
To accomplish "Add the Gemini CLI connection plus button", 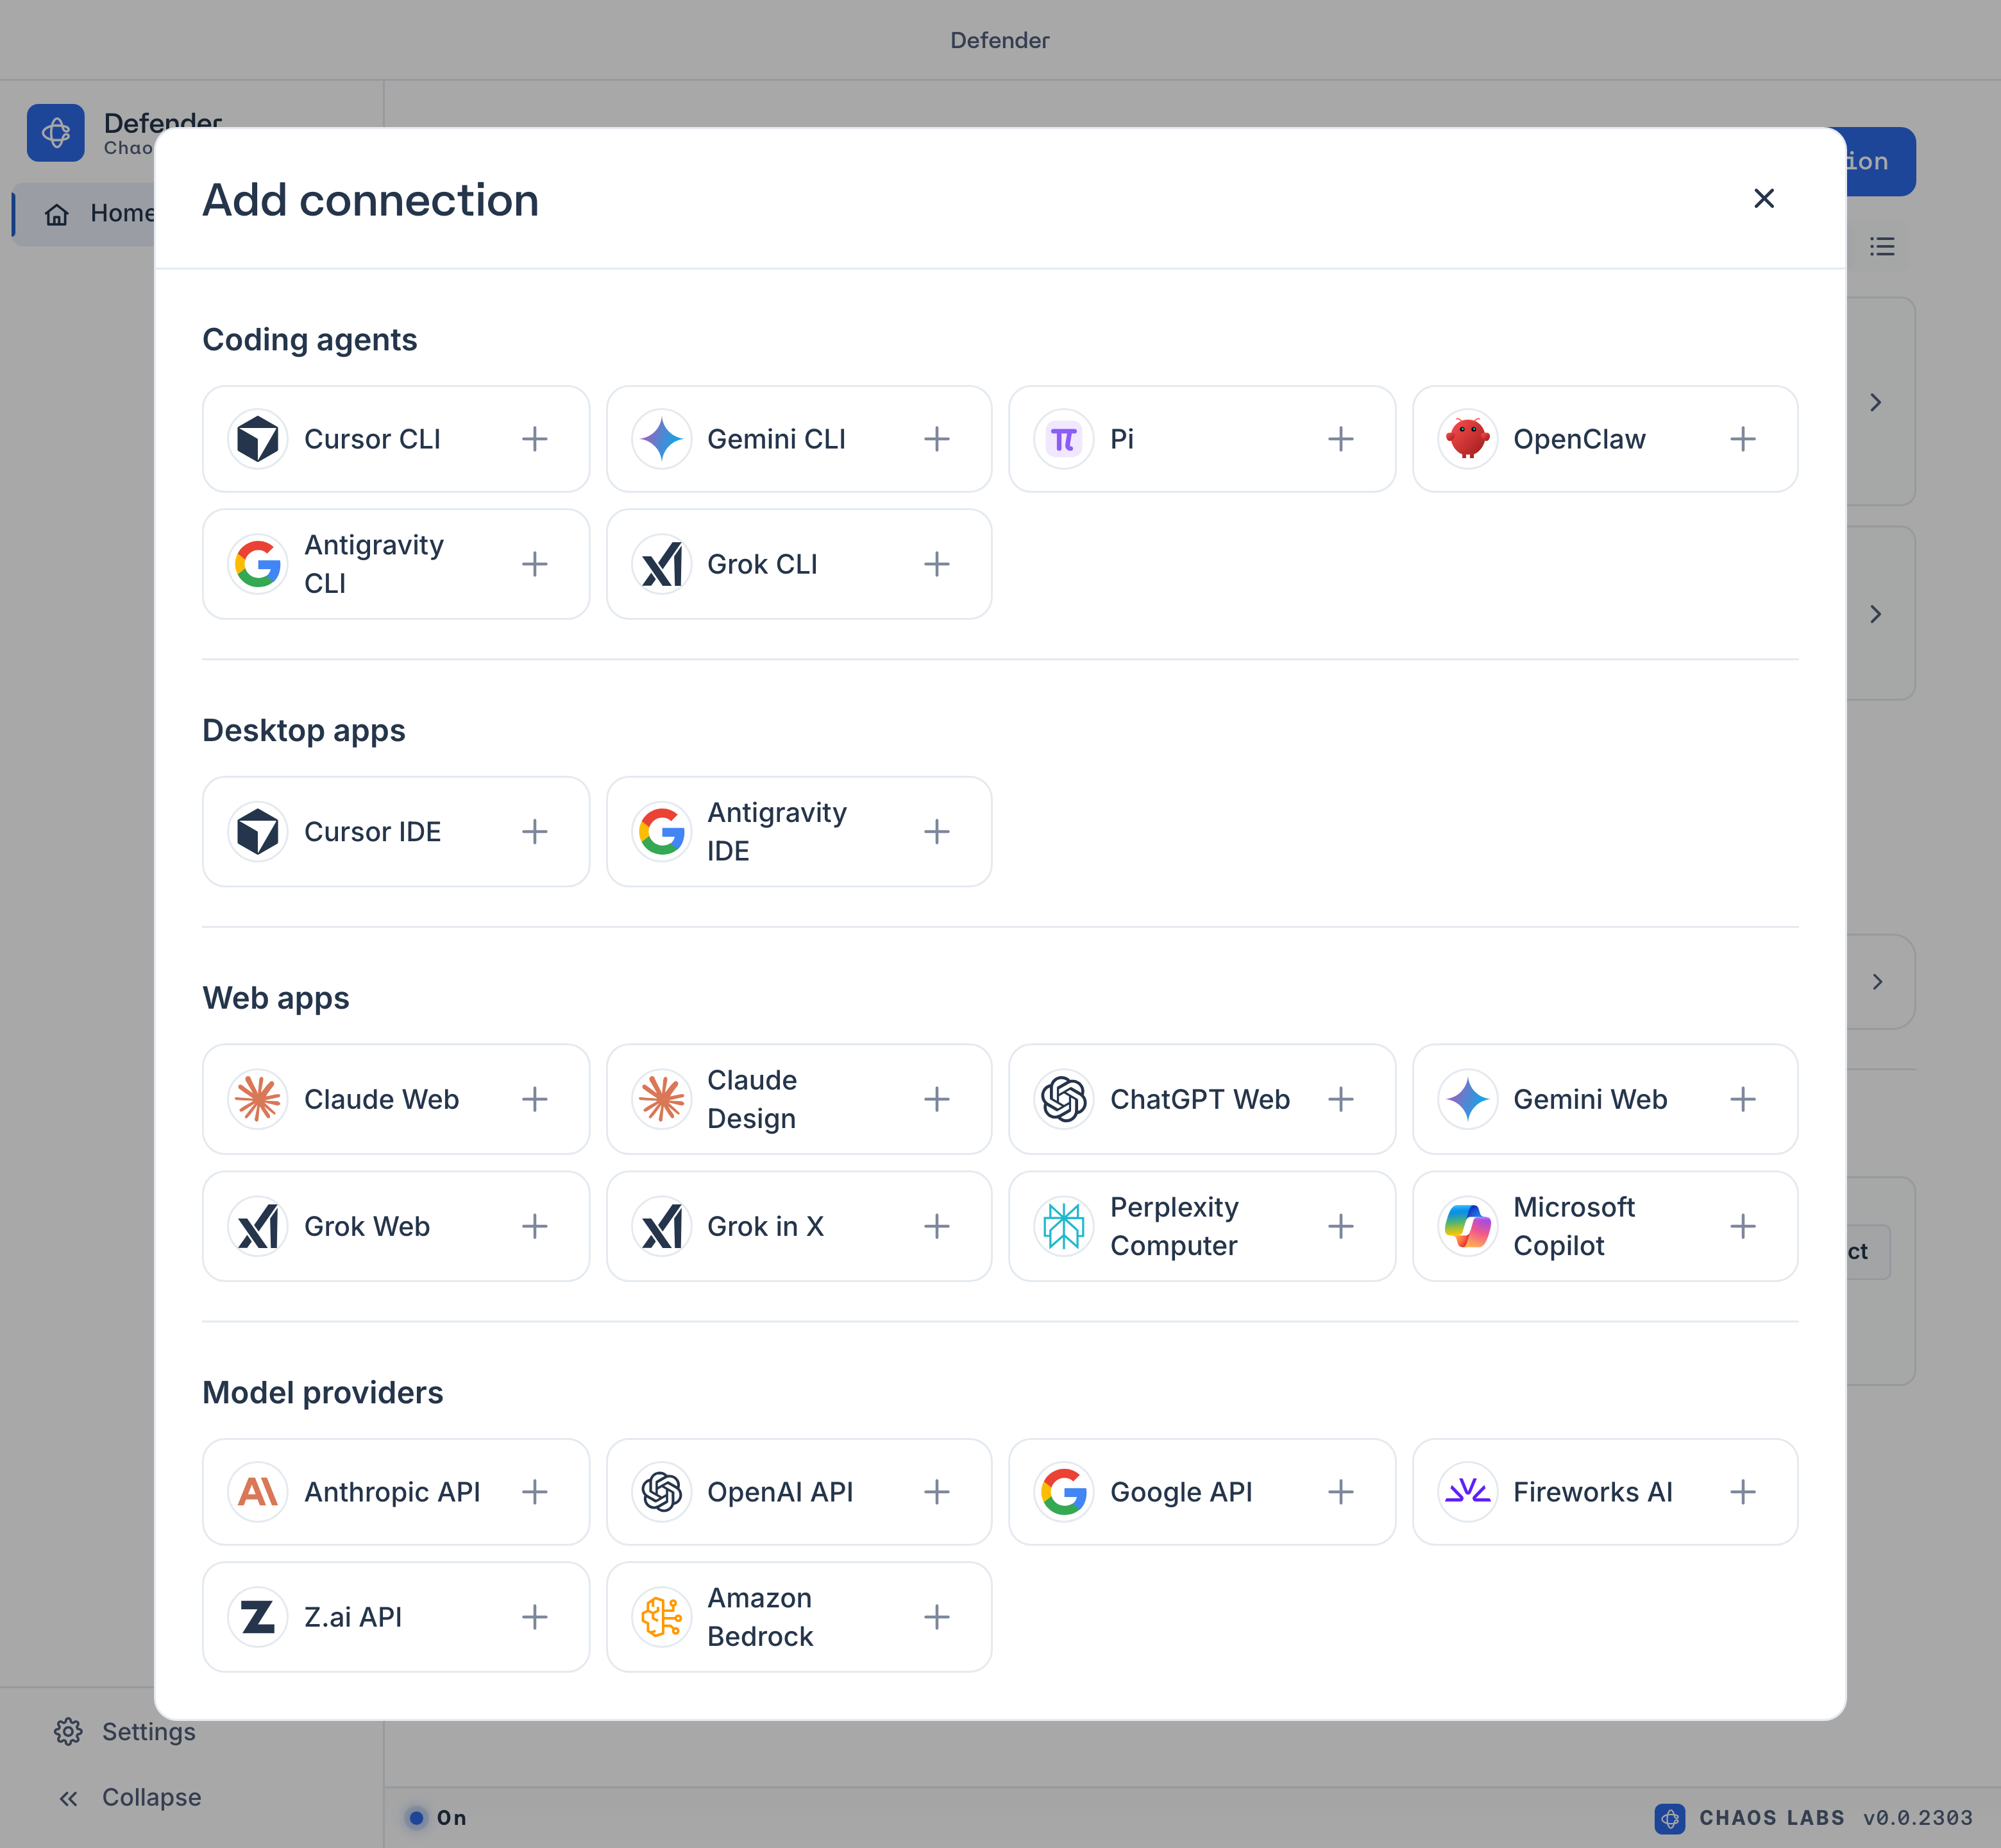I will tap(936, 439).
